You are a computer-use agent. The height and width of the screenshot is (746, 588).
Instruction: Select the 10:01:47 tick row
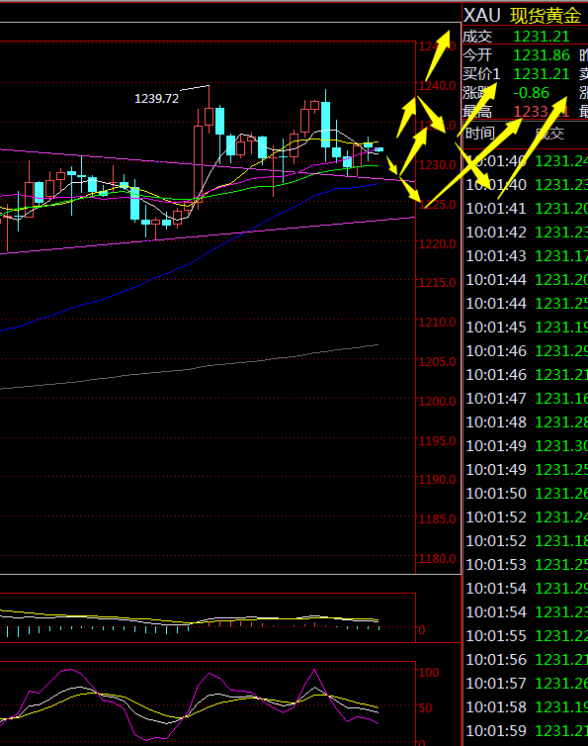(527, 398)
